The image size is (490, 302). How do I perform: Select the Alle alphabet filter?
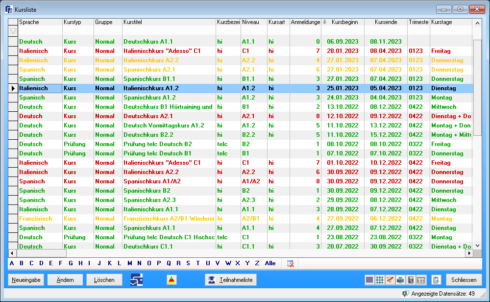tap(270, 263)
